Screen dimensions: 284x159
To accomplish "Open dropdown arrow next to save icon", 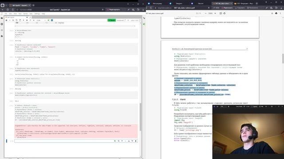I will coord(10,20).
